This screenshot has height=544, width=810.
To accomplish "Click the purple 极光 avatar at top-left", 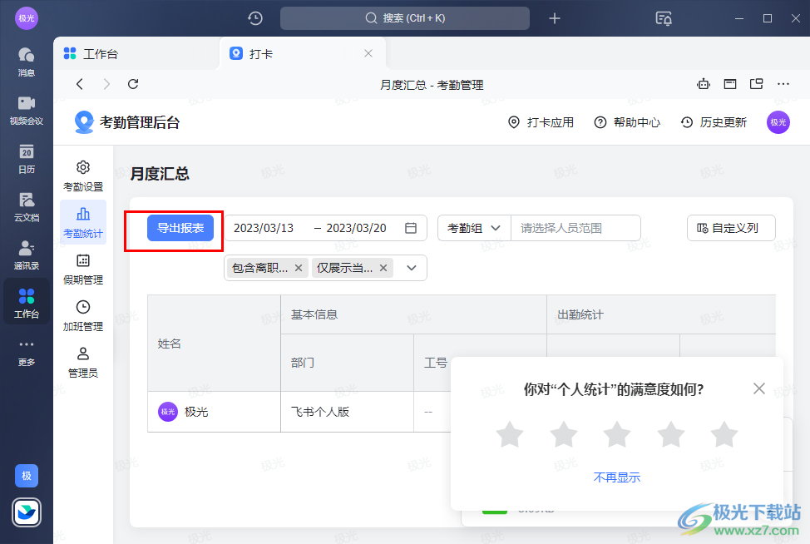I will [x=27, y=18].
